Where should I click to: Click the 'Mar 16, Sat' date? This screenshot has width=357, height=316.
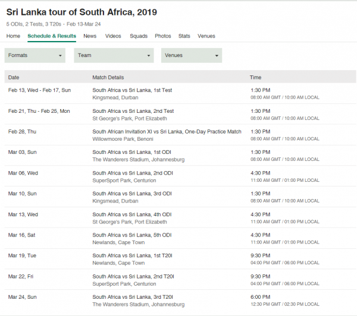pyautogui.click(x=21, y=235)
